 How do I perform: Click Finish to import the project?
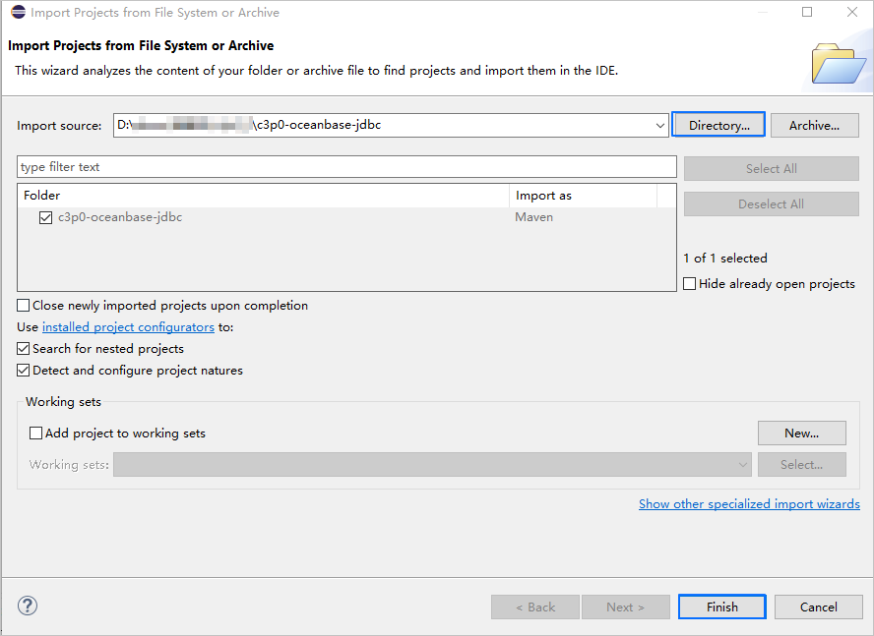pyautogui.click(x=721, y=607)
